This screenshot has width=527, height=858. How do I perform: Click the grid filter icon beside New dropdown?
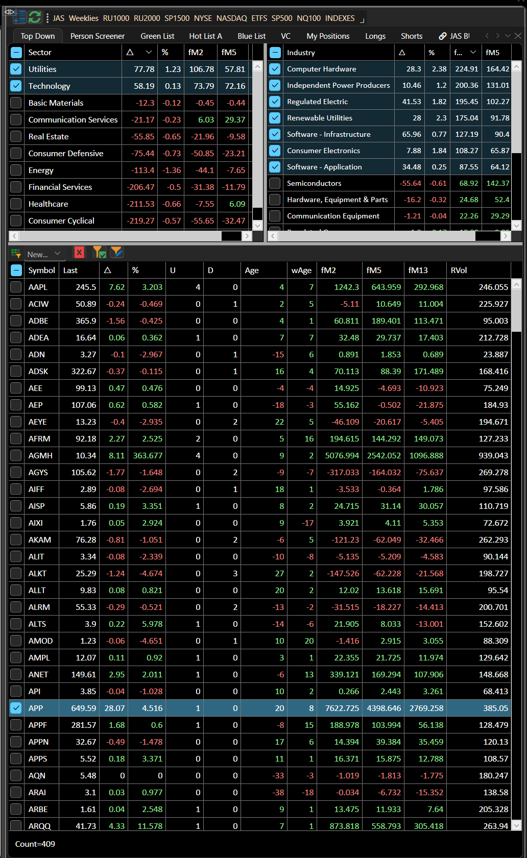[x=16, y=254]
